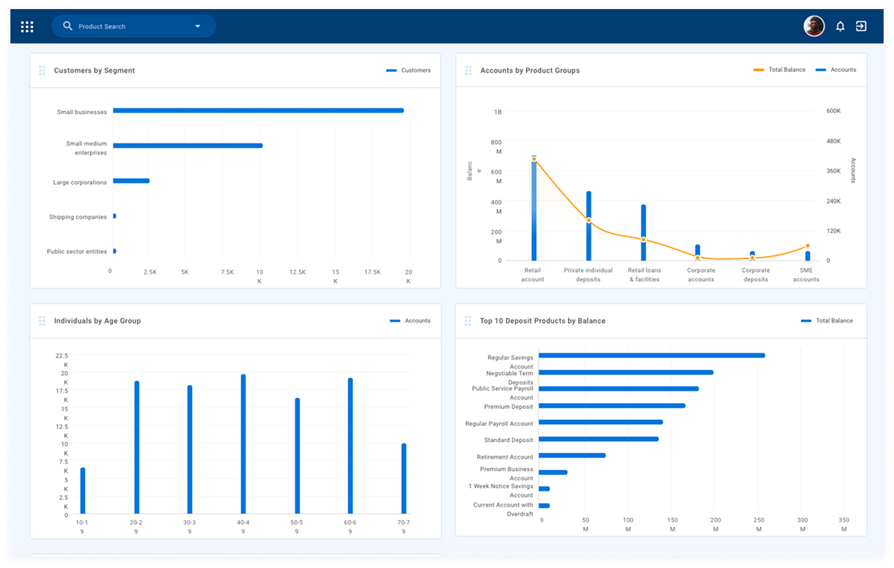The width and height of the screenshot is (894, 568).
Task: Click the blue Customers legend swatch
Action: click(391, 70)
